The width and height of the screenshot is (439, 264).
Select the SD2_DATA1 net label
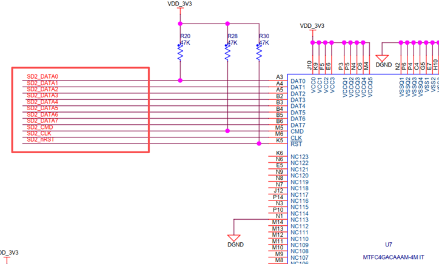(42, 83)
